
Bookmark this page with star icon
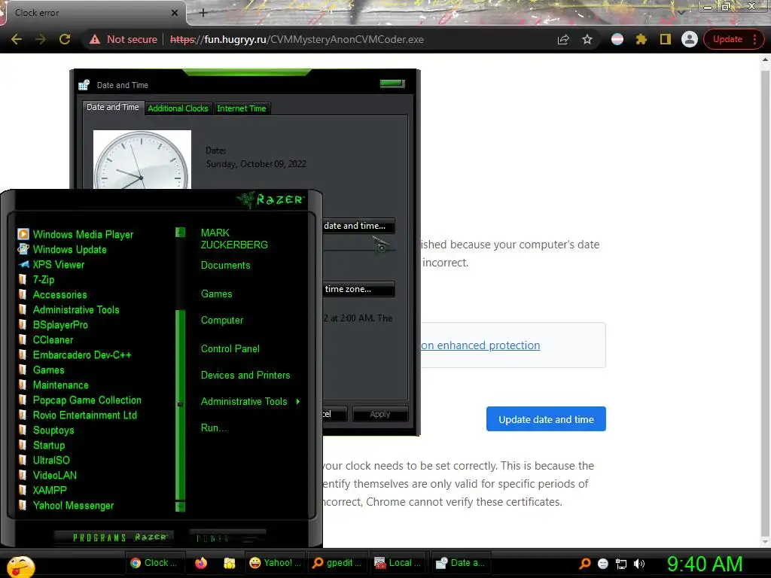pos(587,39)
